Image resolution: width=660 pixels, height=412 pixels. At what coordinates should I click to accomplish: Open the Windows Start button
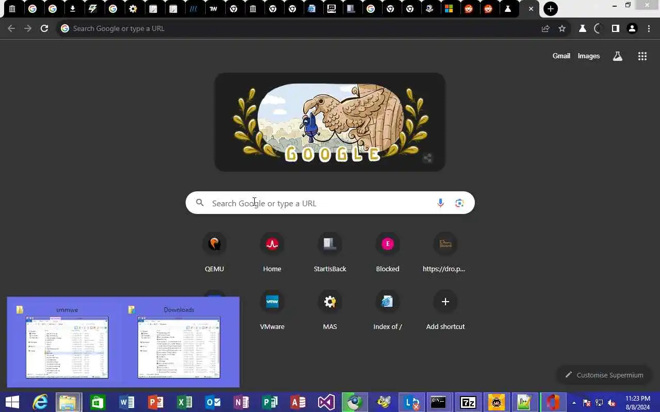click(12, 402)
